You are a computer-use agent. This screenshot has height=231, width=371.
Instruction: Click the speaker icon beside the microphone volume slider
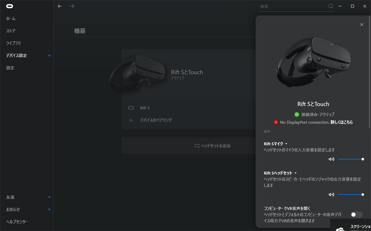coord(332,159)
